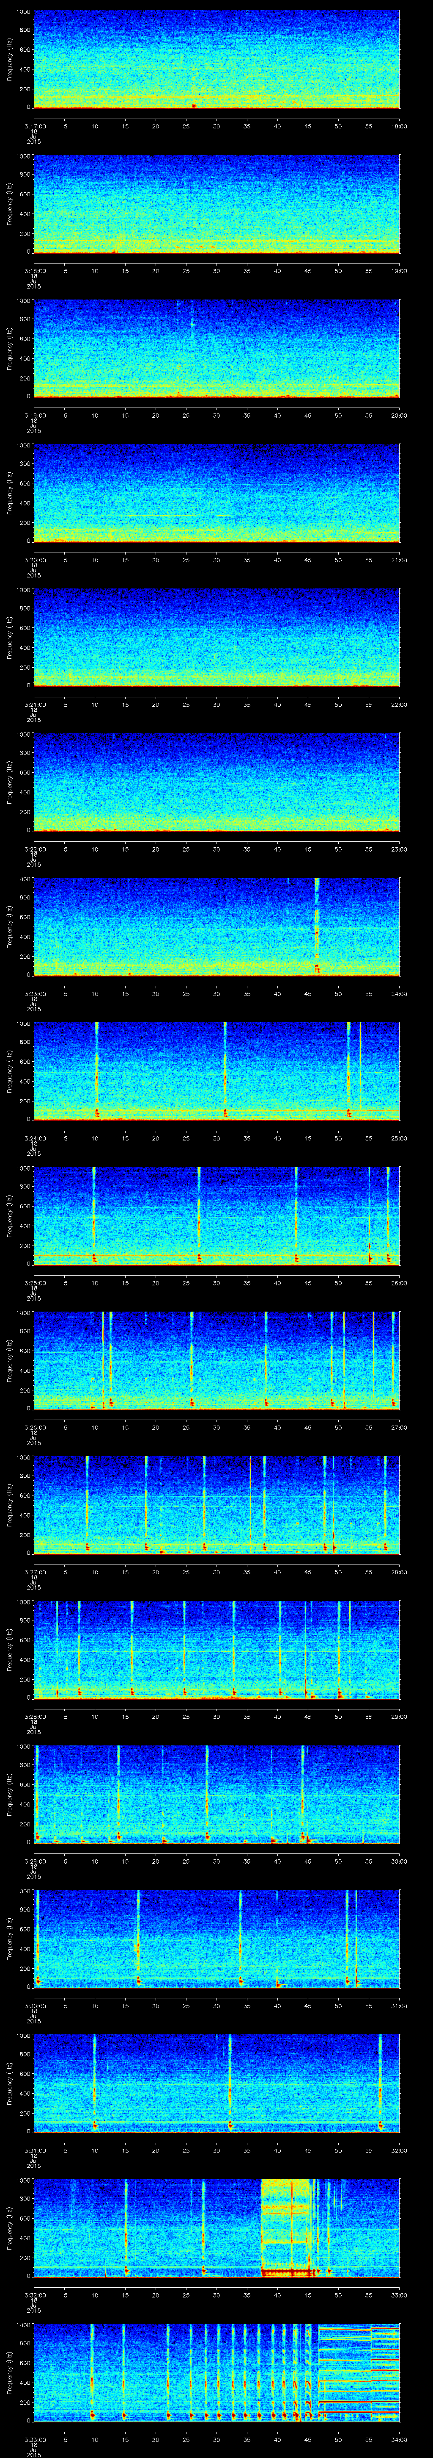Click the 19:00 end time label
This screenshot has width=433, height=2458.
coord(399,271)
